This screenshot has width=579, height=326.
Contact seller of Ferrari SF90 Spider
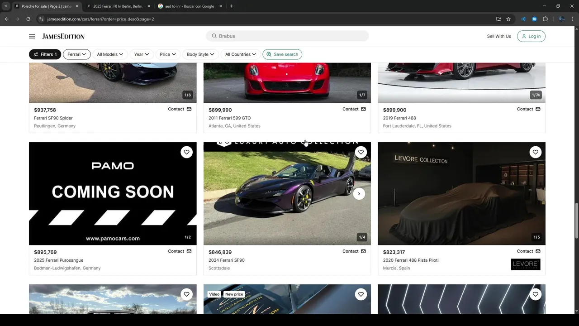180,109
